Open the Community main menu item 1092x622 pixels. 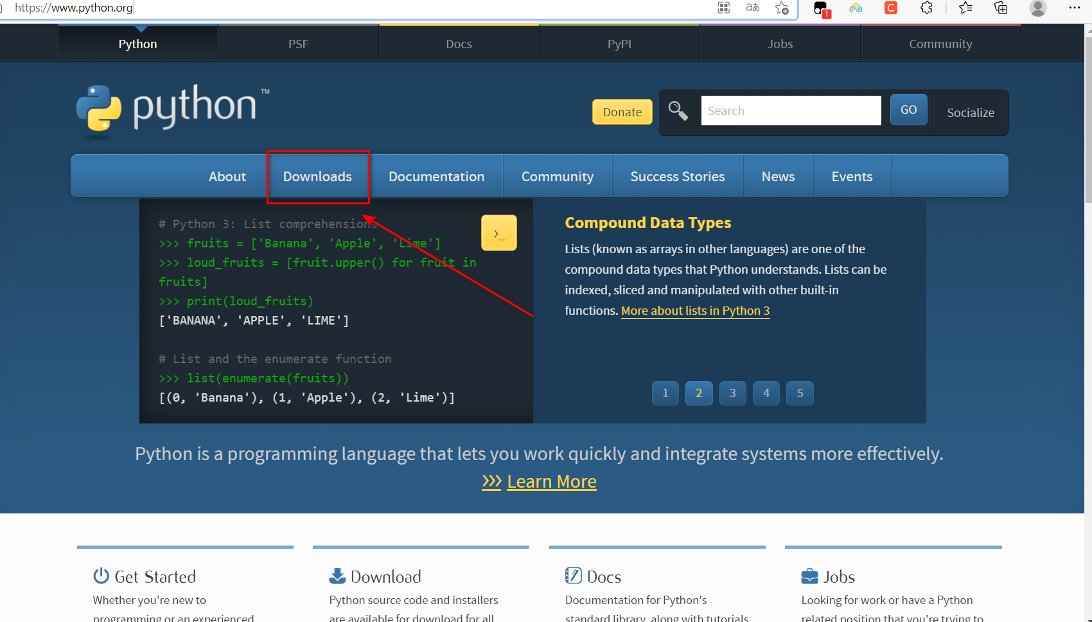point(558,176)
